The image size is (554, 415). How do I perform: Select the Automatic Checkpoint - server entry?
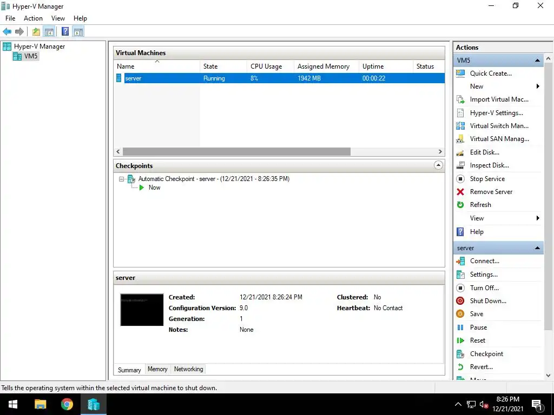pyautogui.click(x=214, y=179)
